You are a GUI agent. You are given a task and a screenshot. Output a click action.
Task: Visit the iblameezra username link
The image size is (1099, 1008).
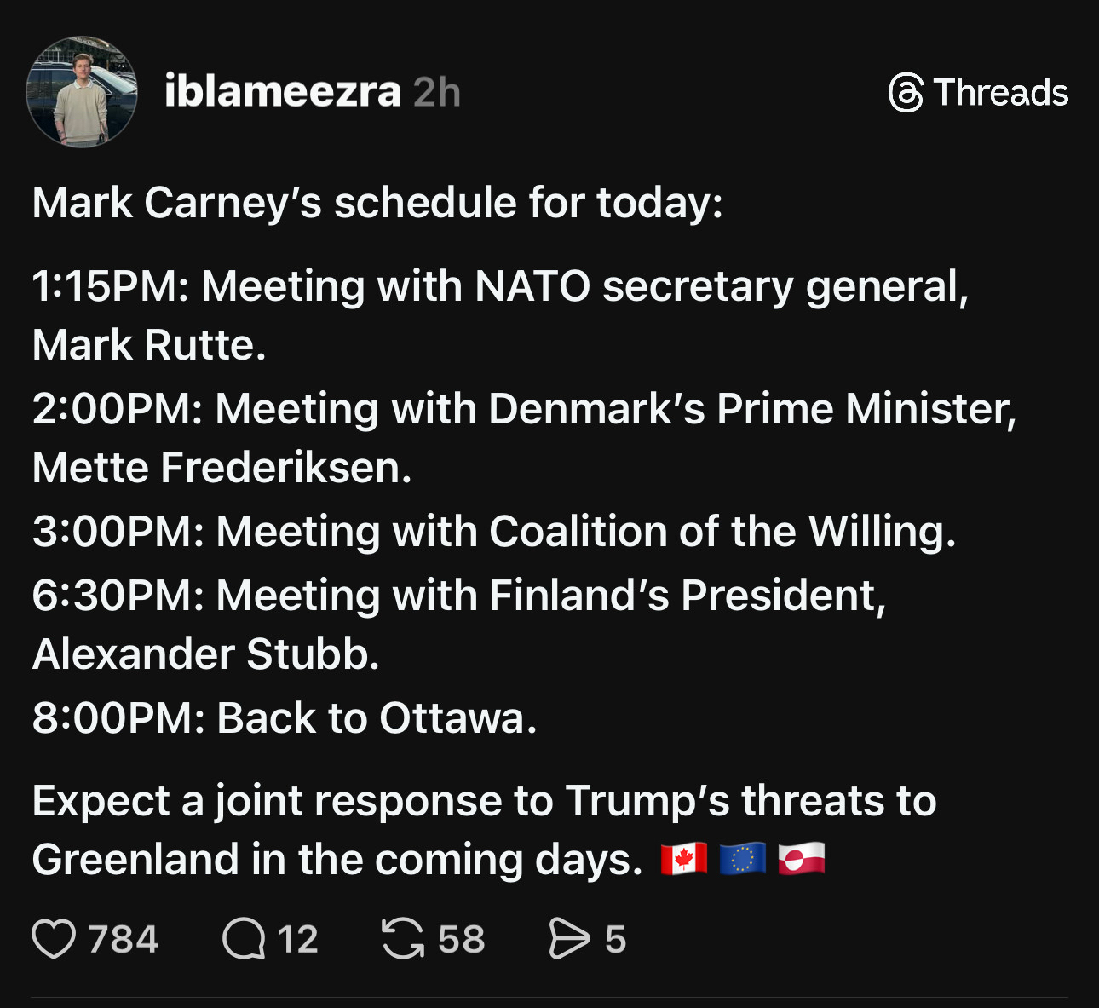click(282, 92)
